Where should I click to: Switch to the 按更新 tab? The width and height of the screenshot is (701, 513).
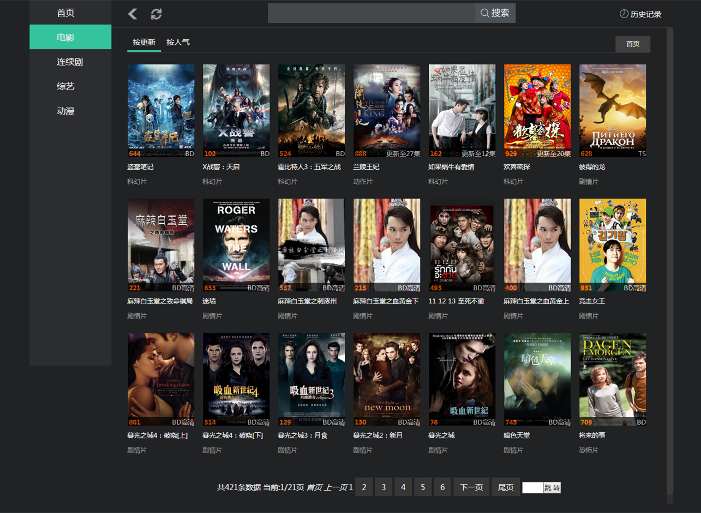coord(144,42)
